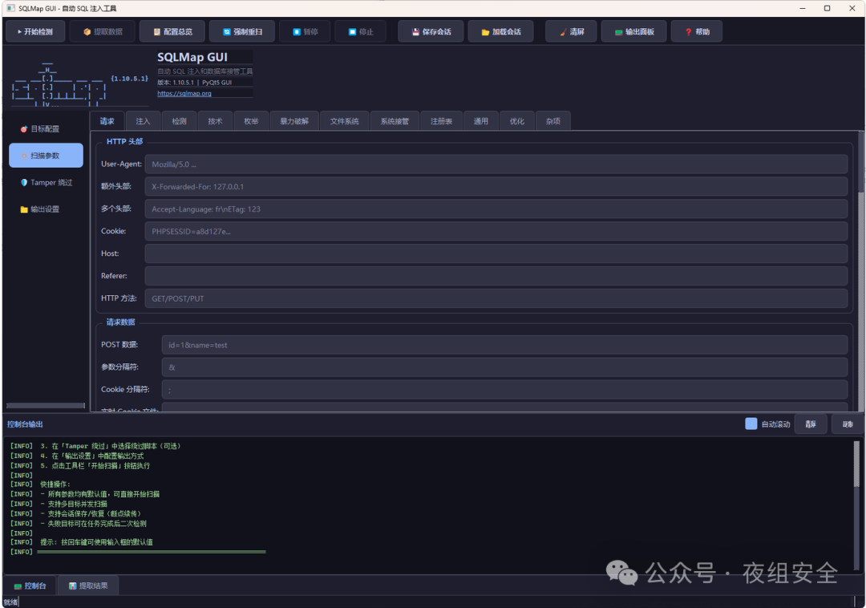Click console line 提示: 按回车键可使用输入框的默认值

pyautogui.click(x=97, y=542)
